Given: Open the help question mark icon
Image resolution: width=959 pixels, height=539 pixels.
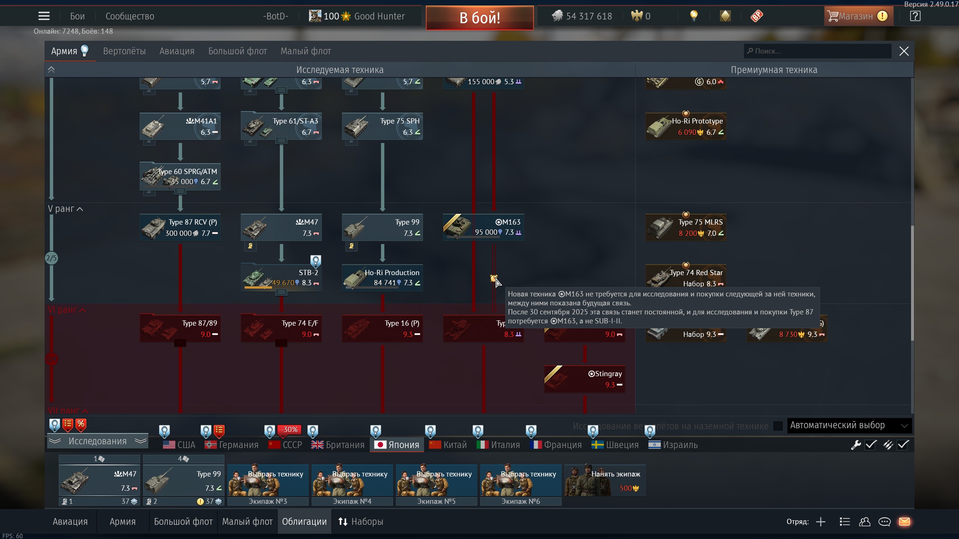Looking at the screenshot, I should (915, 16).
